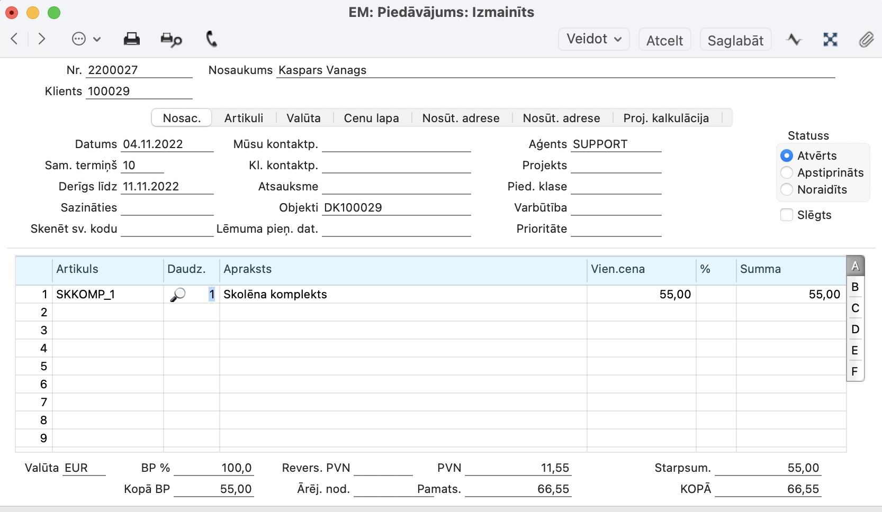Screen dimensions: 882x512
Task: Expand the ellipsis actions menu
Action: 86,39
